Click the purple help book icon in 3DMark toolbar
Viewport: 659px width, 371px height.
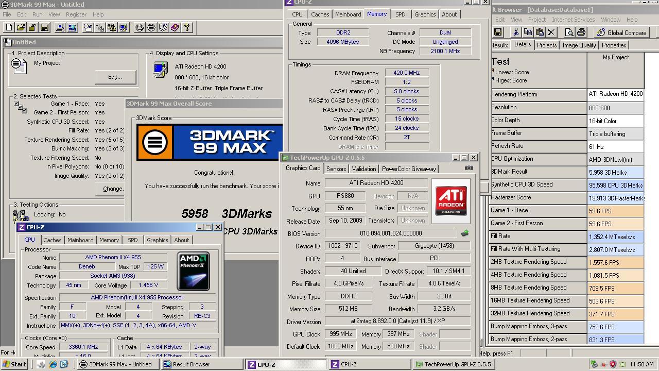[x=175, y=27]
